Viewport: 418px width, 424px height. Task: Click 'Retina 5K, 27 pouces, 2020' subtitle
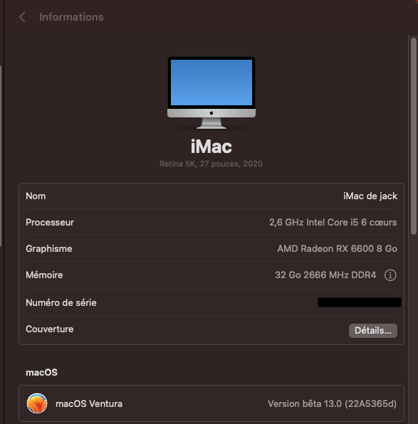coord(211,164)
